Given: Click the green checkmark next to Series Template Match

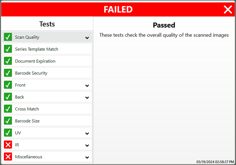Looking at the screenshot, I should 8,49.
